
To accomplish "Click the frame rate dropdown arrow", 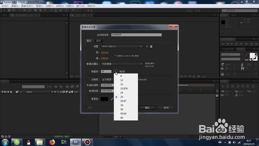I will (x=116, y=71).
